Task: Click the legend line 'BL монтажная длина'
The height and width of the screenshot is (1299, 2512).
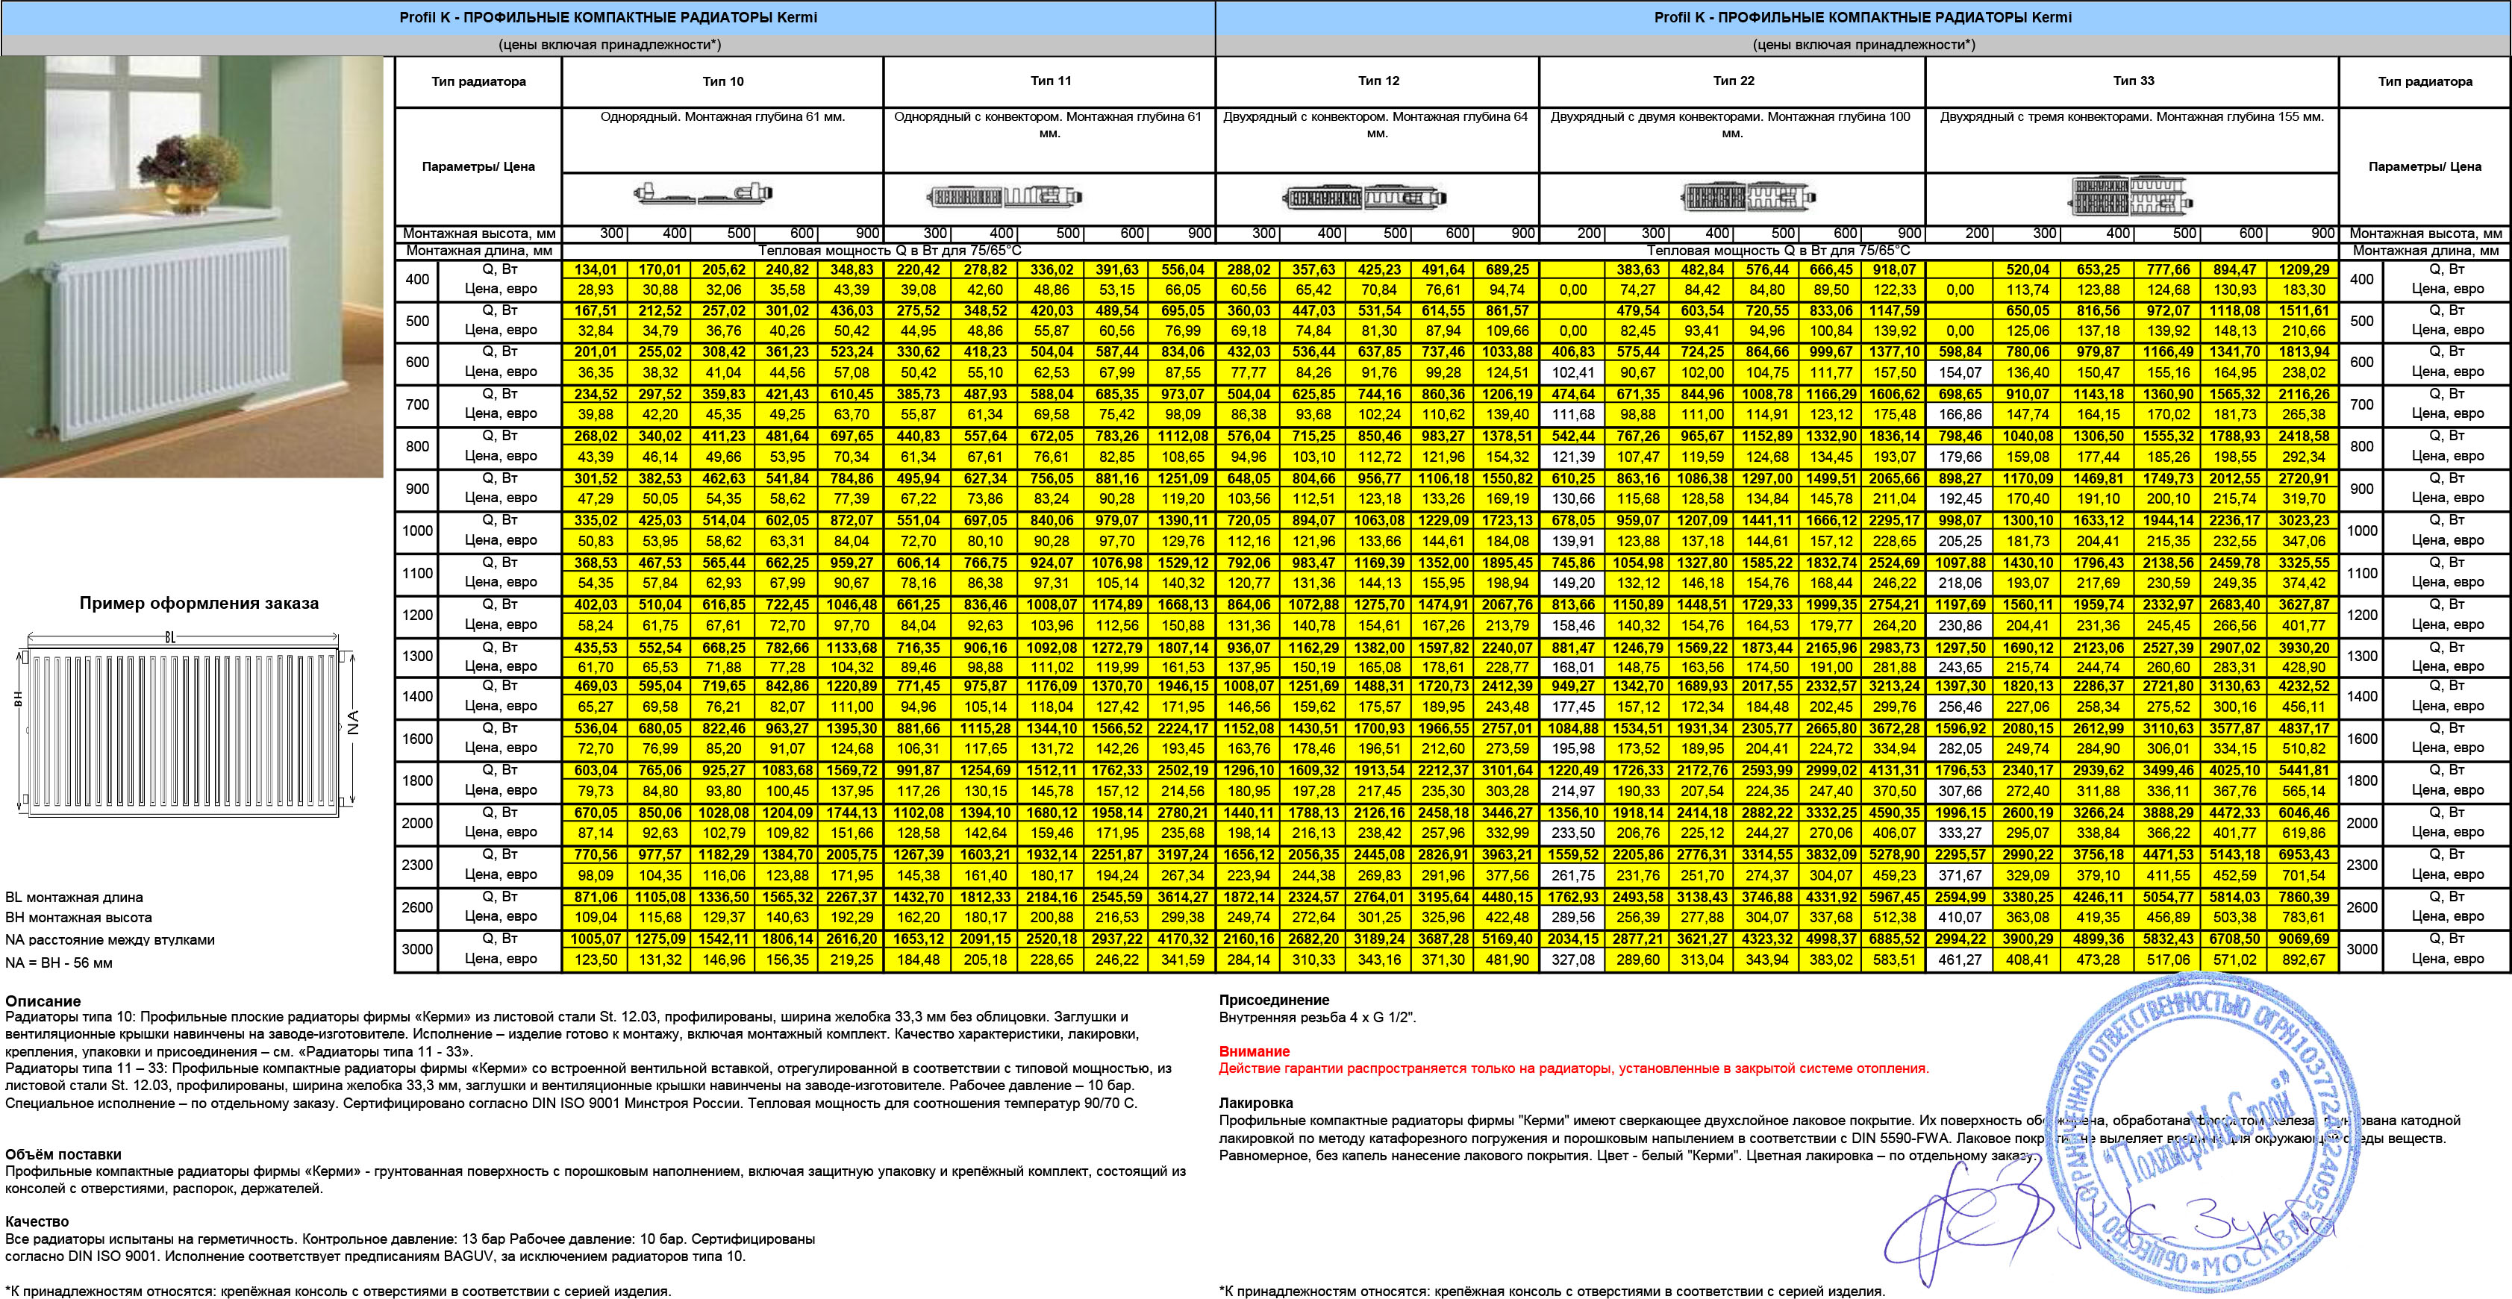Action: tap(74, 897)
